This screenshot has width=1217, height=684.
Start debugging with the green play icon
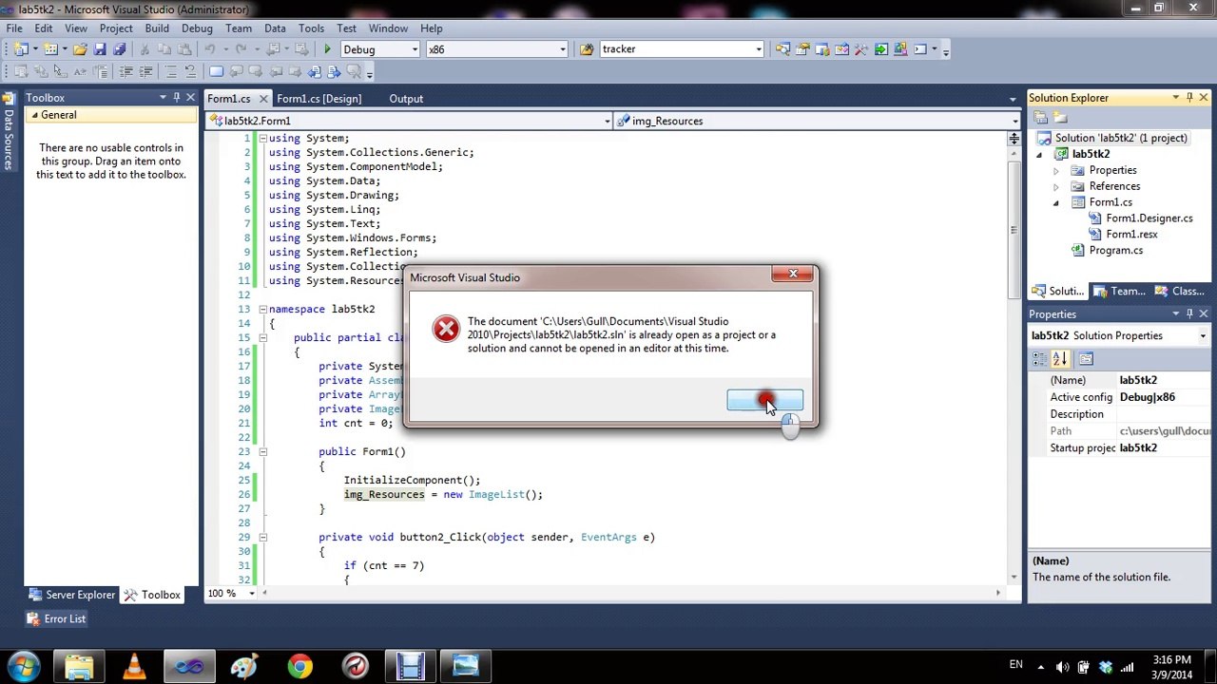(327, 49)
